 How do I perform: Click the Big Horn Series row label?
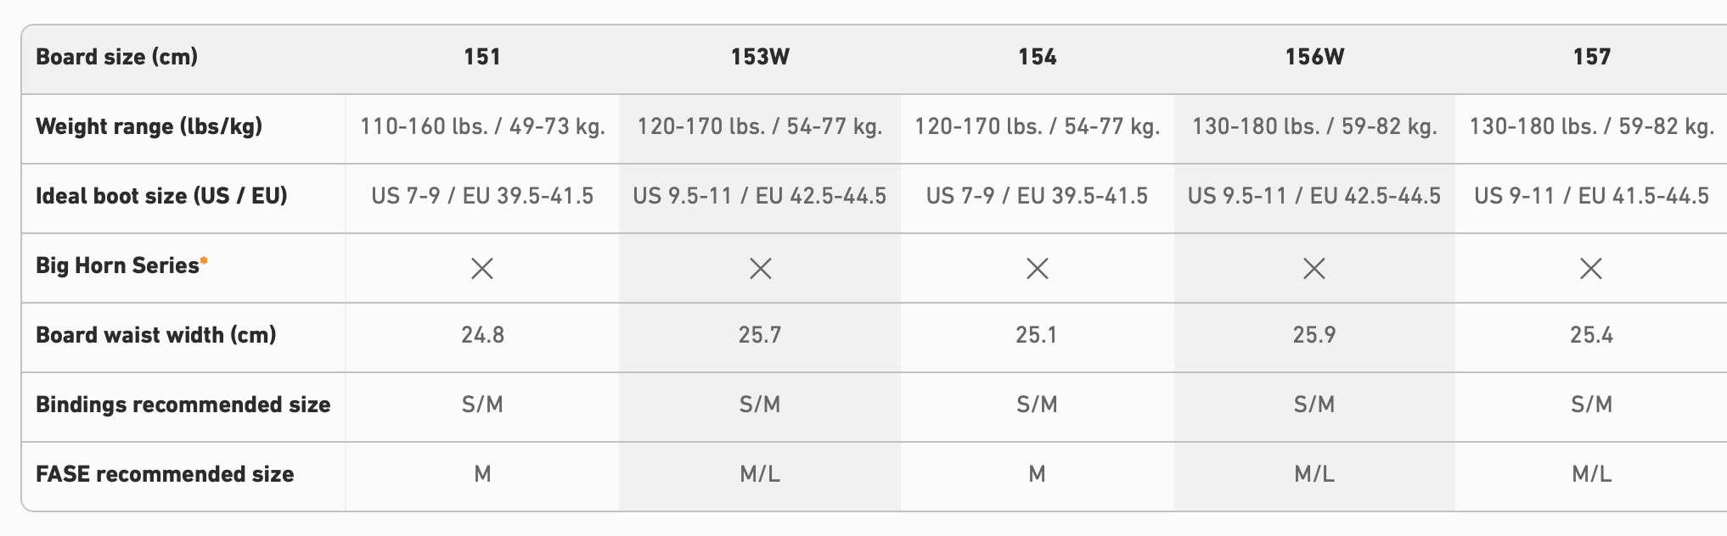[x=117, y=265]
